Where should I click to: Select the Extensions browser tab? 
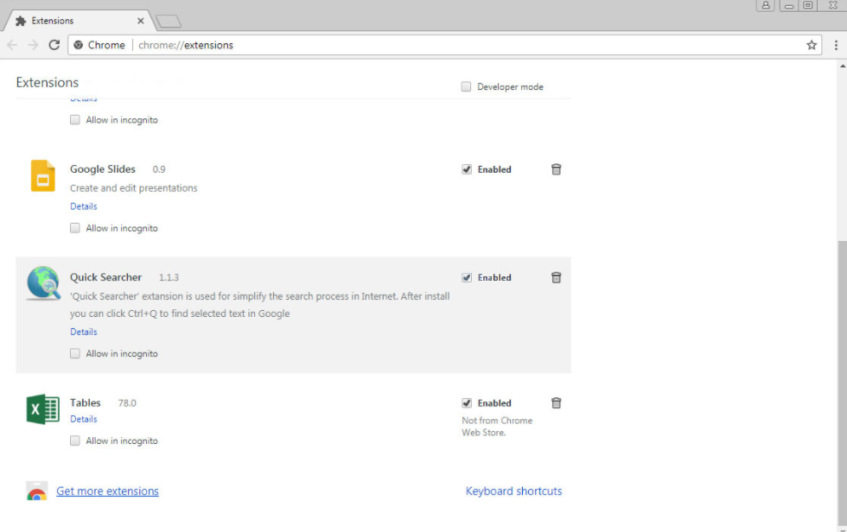pos(73,21)
